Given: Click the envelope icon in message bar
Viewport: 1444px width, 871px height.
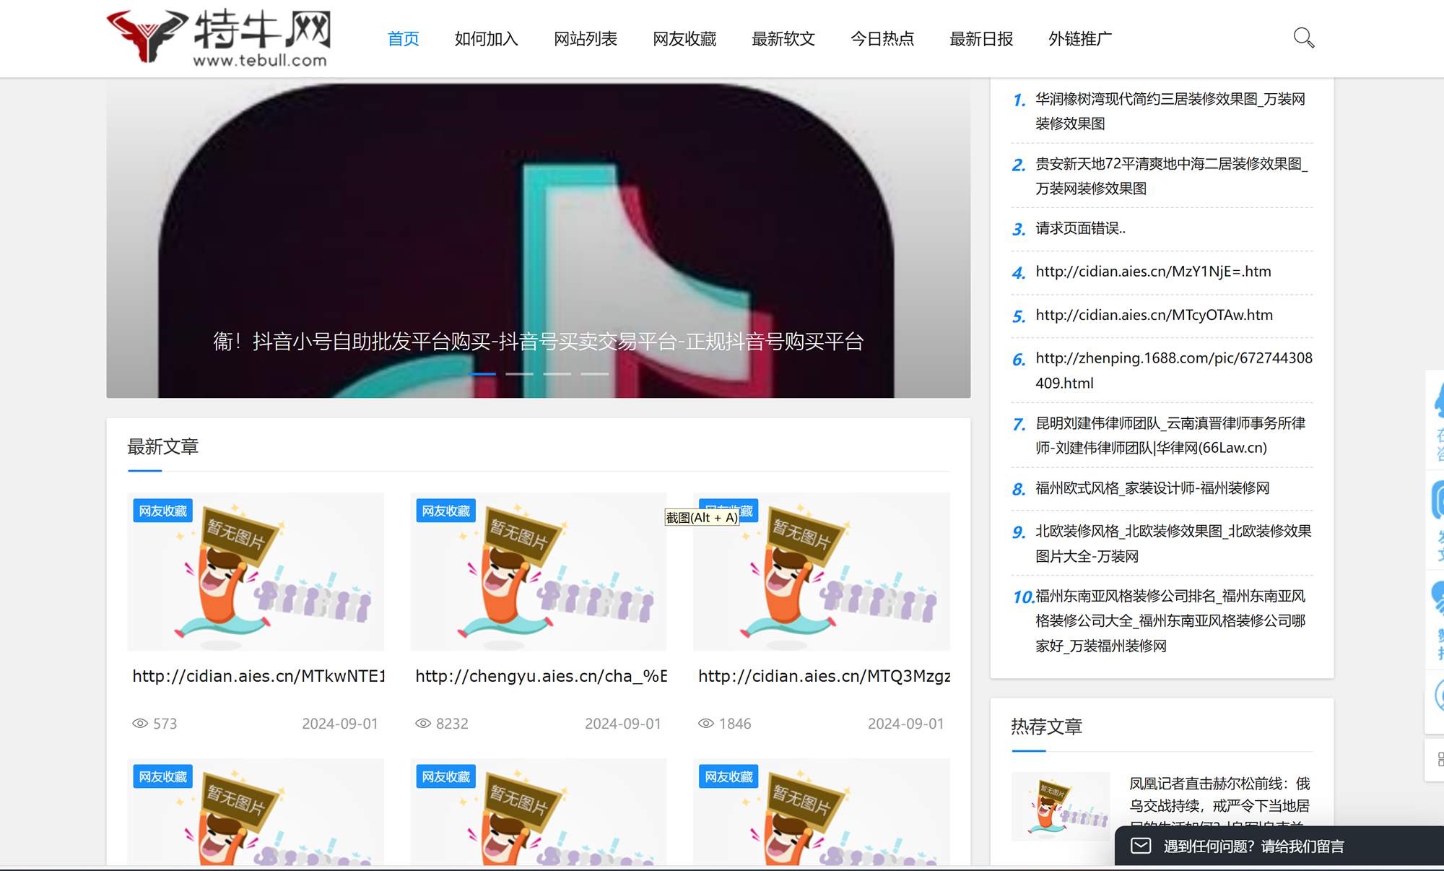Looking at the screenshot, I should tap(1141, 846).
